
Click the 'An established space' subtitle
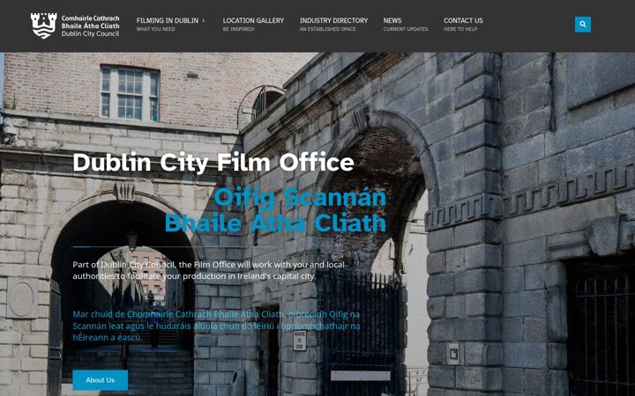click(327, 29)
